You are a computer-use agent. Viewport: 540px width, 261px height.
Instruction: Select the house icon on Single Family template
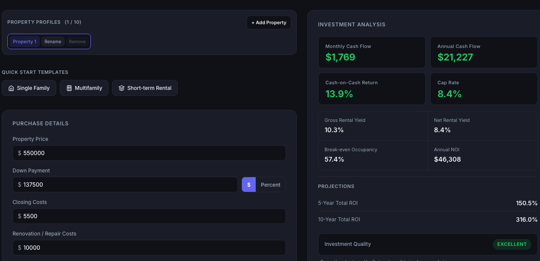[x=11, y=88]
